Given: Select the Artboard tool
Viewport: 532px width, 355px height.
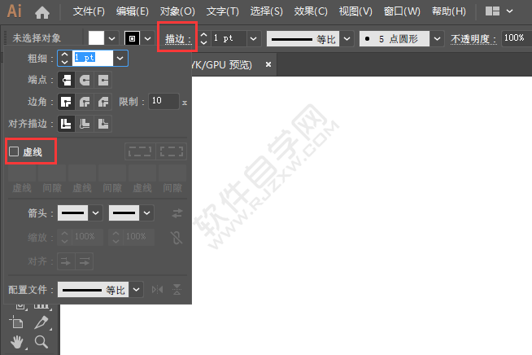Looking at the screenshot, I should click(16, 322).
